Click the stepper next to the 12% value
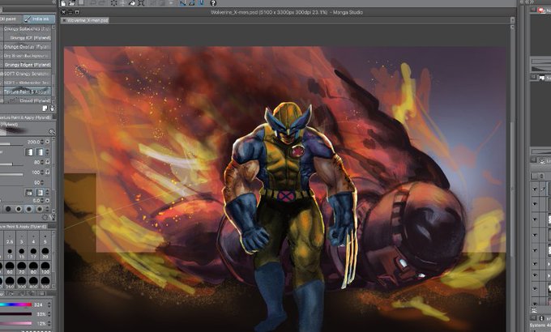Viewport: 551px width, 332px height. coord(49,323)
